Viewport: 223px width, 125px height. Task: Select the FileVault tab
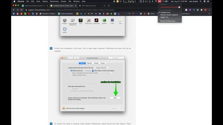pyautogui.click(x=89, y=63)
